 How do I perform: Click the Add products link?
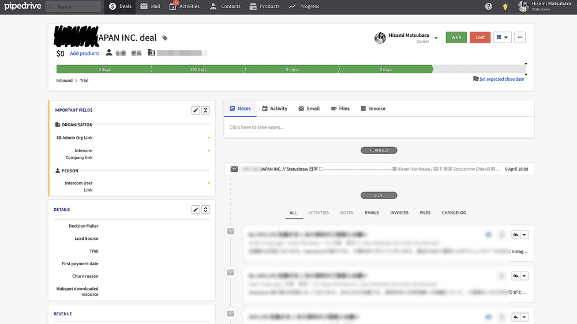point(84,54)
